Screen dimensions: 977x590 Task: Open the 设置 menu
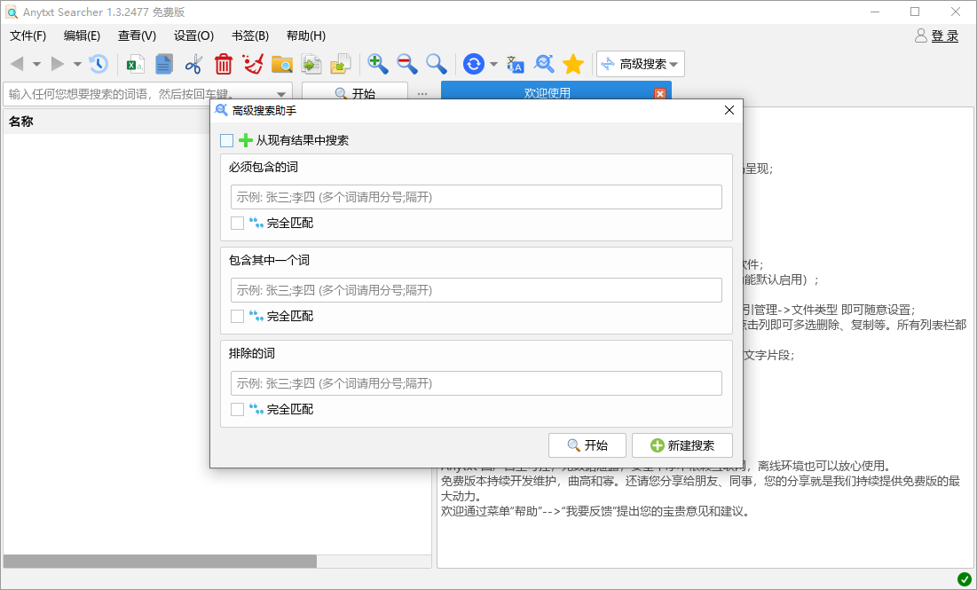(x=192, y=35)
